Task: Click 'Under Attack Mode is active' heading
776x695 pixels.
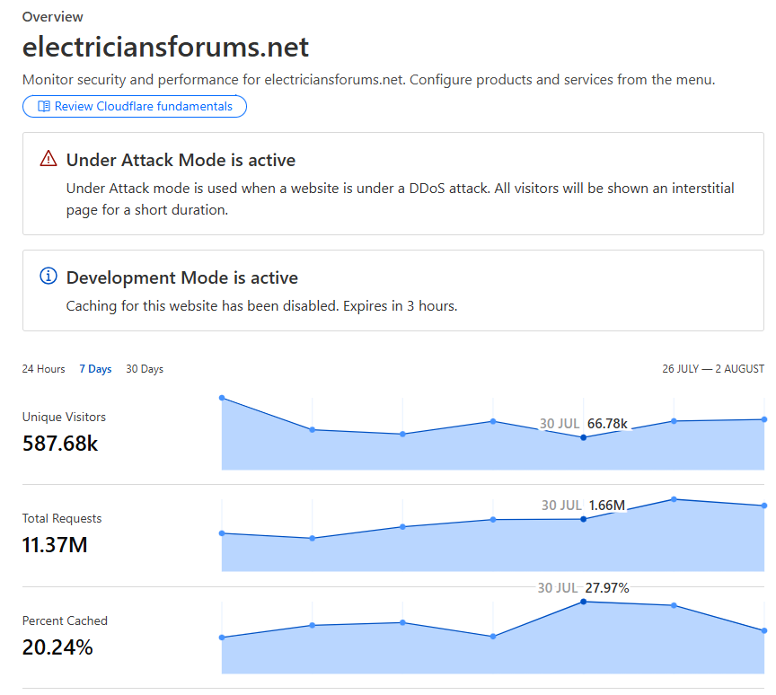Action: point(181,160)
